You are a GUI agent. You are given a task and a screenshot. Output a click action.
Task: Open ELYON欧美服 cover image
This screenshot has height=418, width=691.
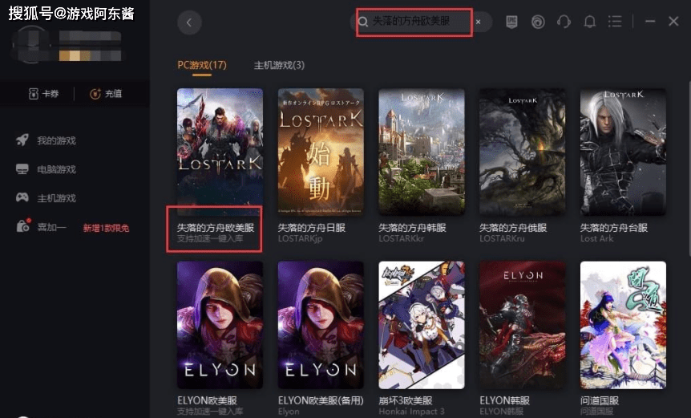(220, 325)
